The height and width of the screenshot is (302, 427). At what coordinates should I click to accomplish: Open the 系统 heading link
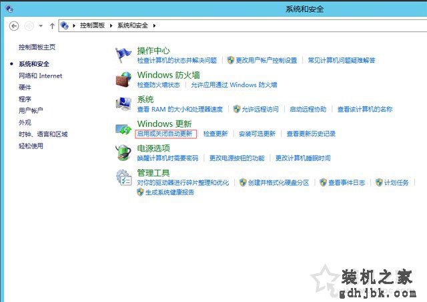pos(145,100)
